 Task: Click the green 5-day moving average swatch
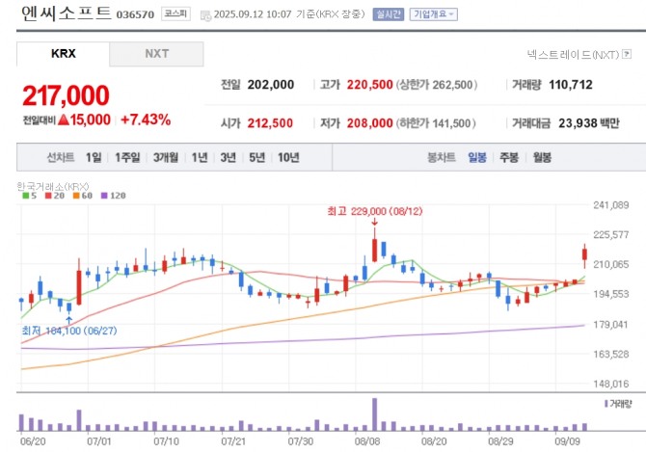[25, 196]
